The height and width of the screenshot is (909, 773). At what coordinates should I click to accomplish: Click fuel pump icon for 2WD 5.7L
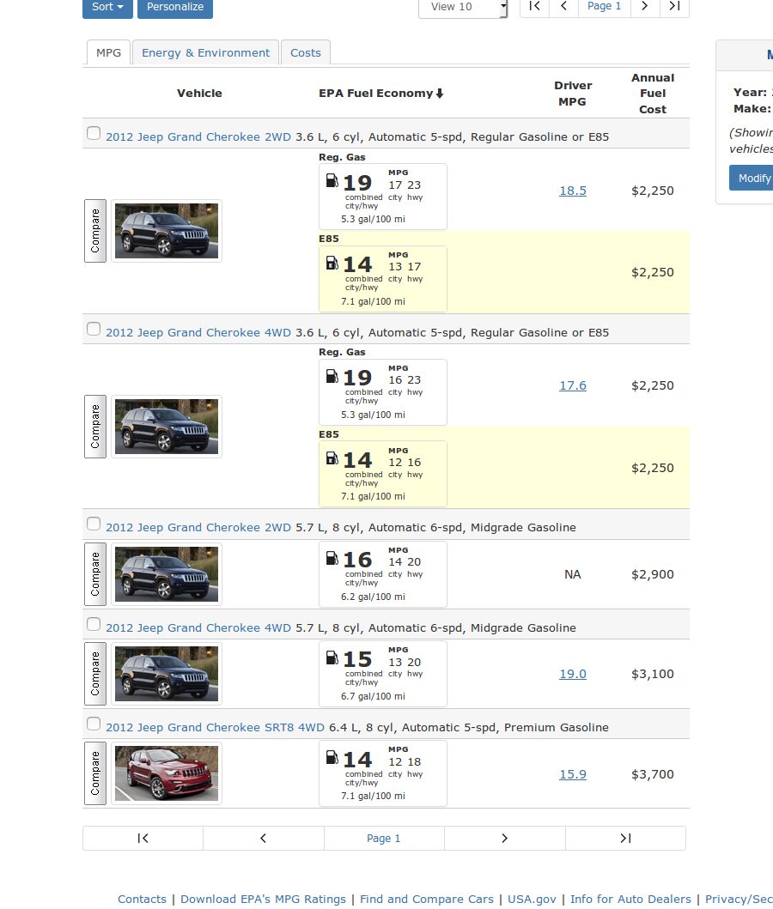click(x=332, y=558)
